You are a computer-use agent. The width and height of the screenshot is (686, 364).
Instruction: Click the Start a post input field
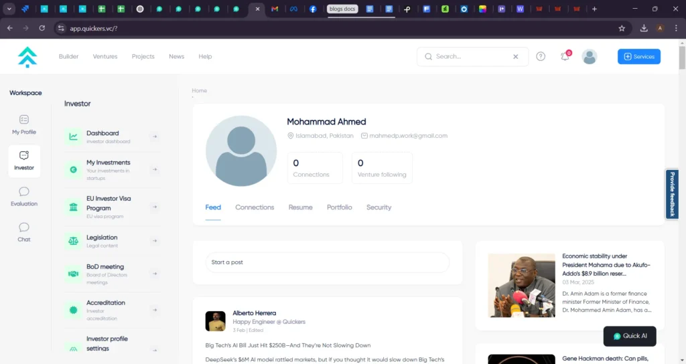tap(328, 262)
